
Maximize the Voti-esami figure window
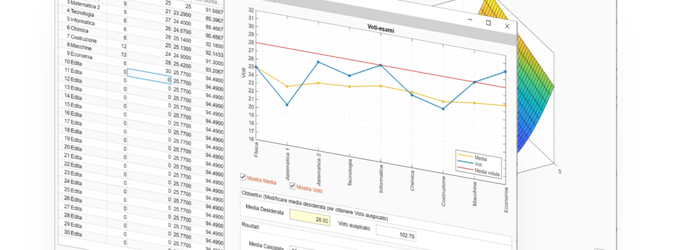click(489, 23)
